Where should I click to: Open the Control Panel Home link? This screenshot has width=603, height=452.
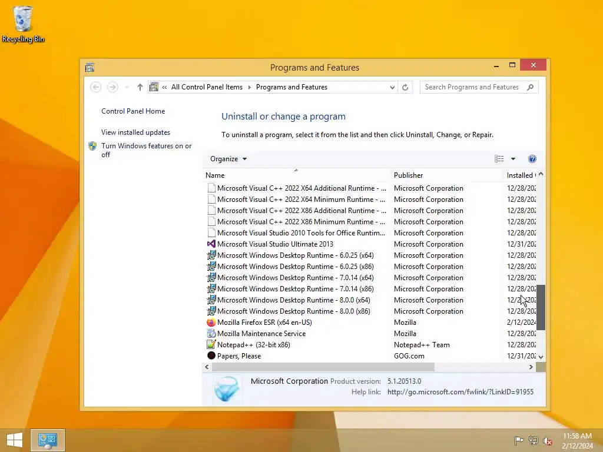[133, 111]
